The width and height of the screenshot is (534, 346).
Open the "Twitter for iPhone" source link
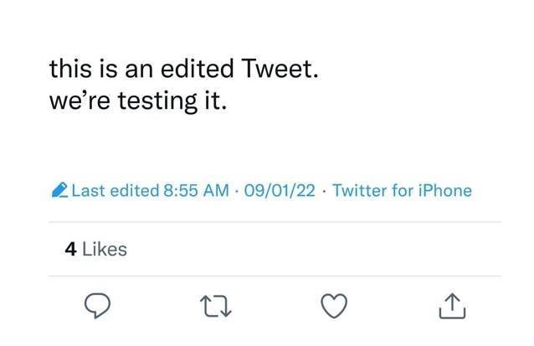[403, 190]
